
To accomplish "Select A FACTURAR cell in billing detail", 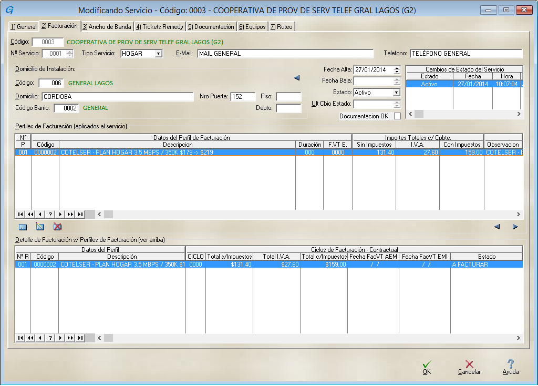I will [487, 265].
